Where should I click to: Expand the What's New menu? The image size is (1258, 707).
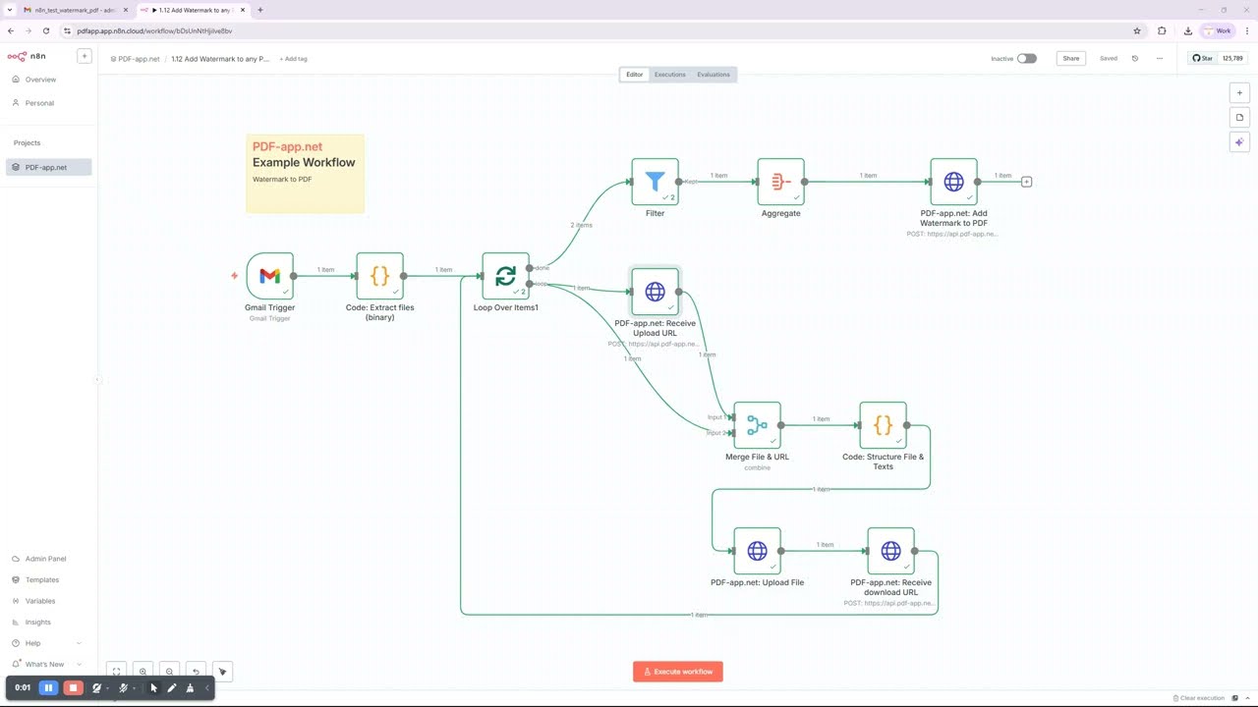(46, 664)
